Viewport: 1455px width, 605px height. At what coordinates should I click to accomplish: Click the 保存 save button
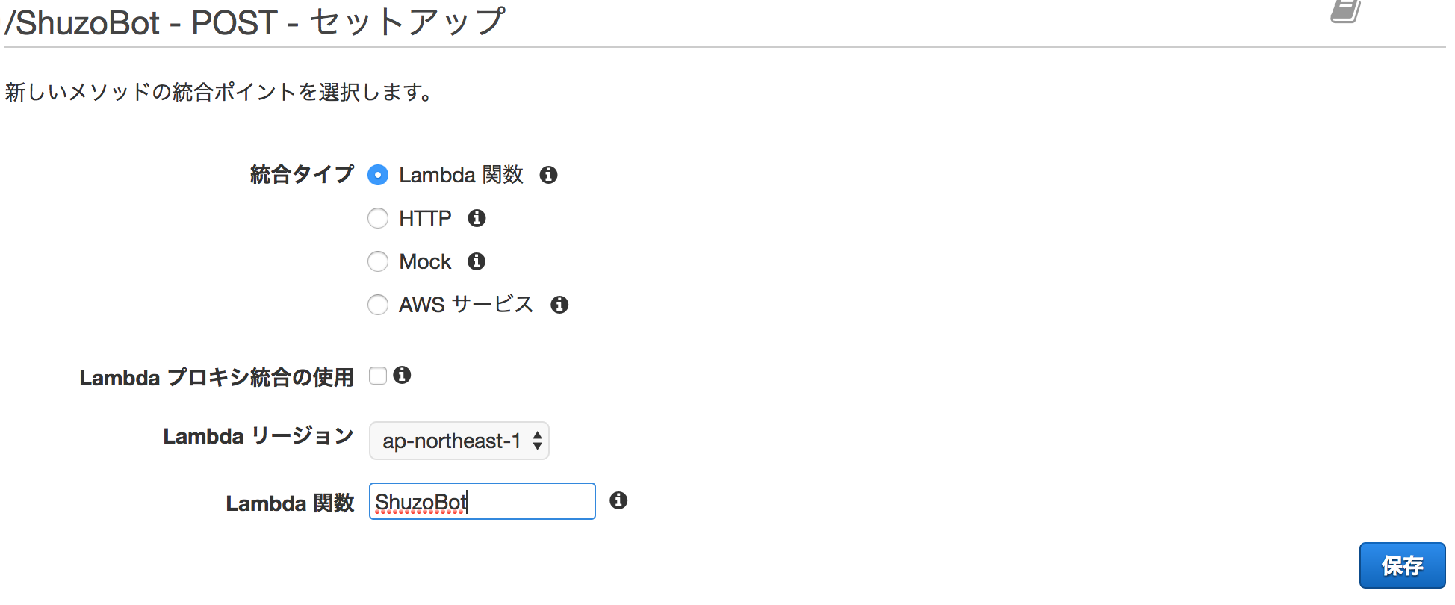(1402, 565)
